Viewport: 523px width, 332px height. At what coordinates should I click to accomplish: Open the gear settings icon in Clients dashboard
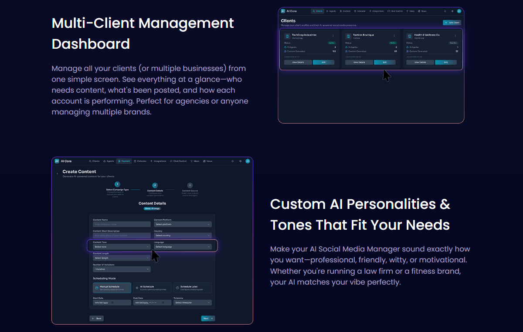click(452, 11)
